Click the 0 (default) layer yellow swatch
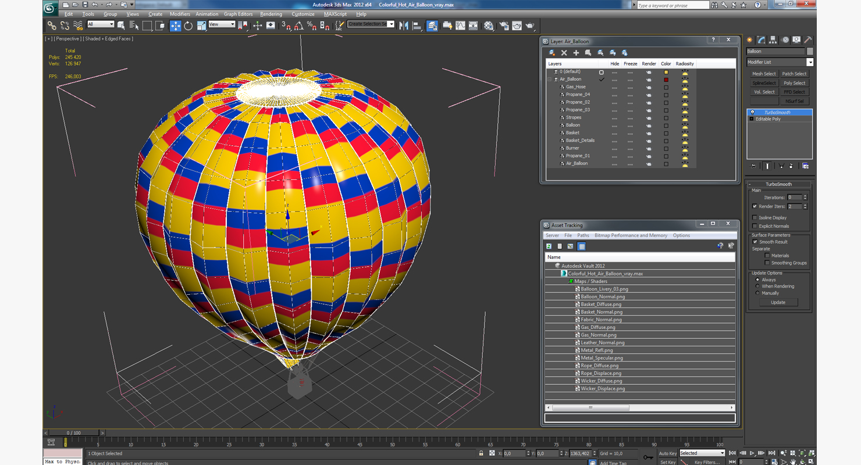The image size is (861, 465). pos(666,72)
